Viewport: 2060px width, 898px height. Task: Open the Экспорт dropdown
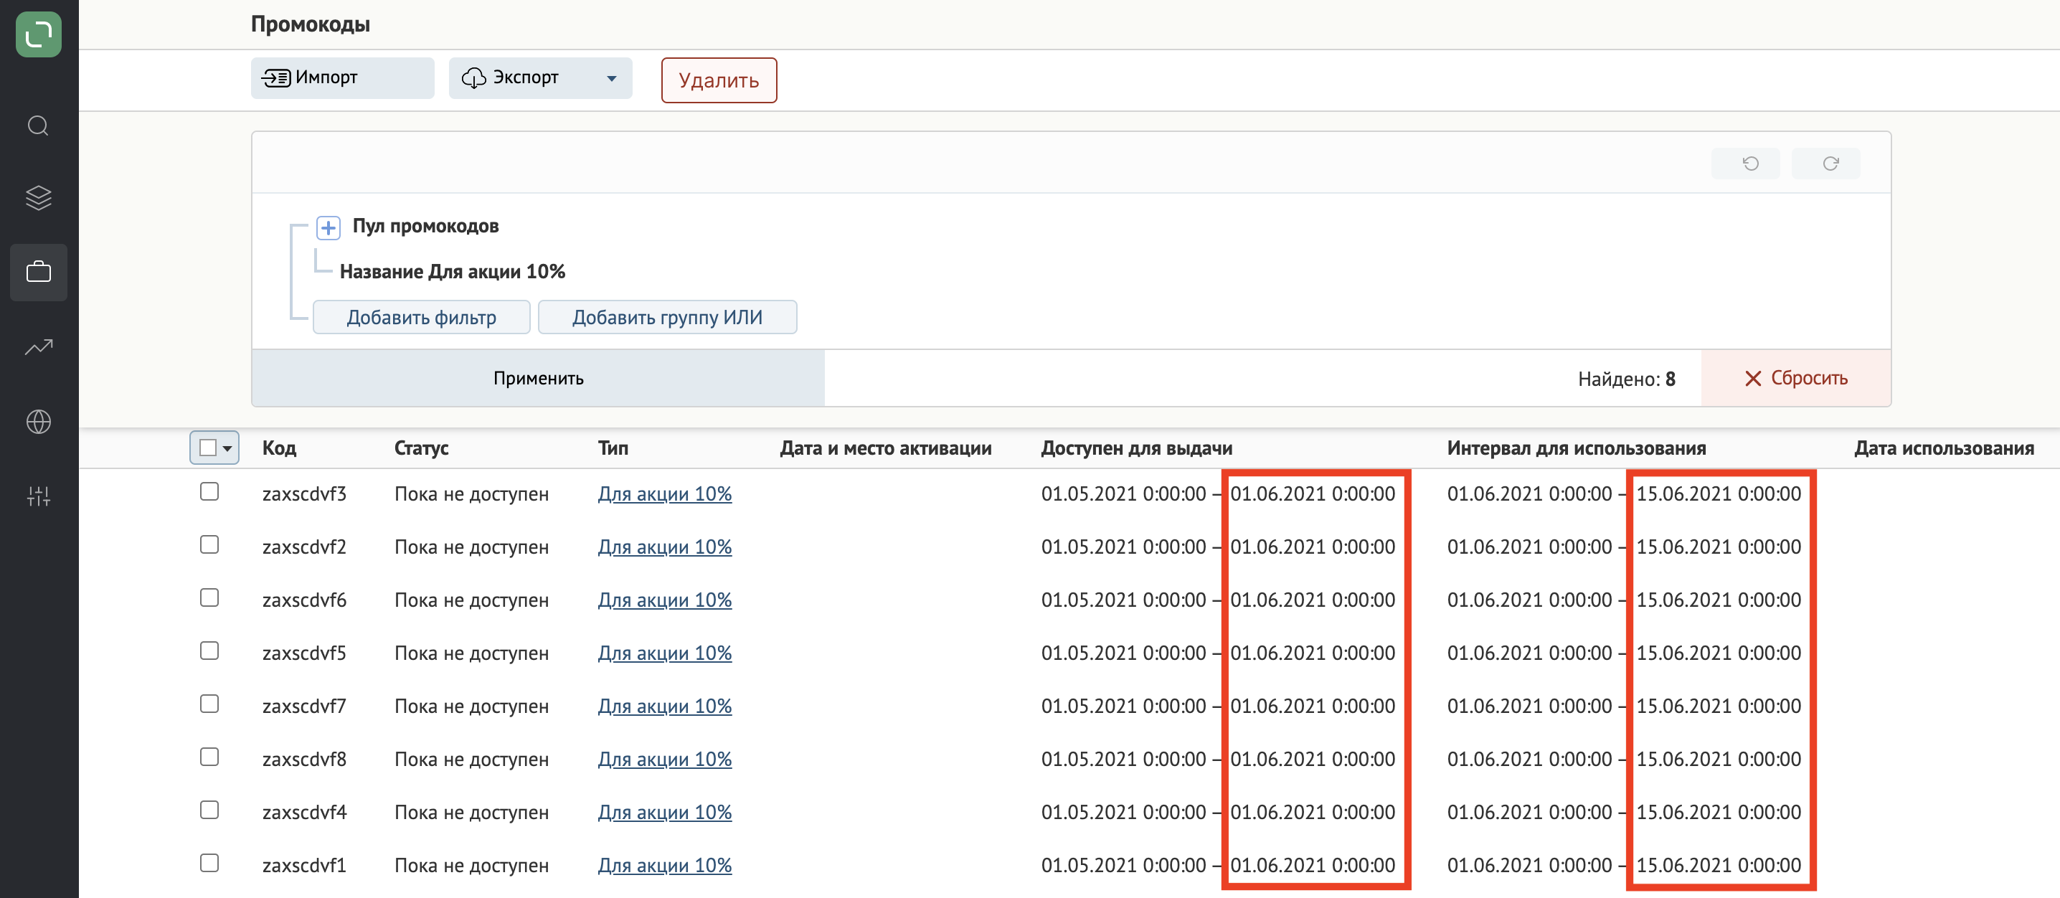pyautogui.click(x=540, y=77)
